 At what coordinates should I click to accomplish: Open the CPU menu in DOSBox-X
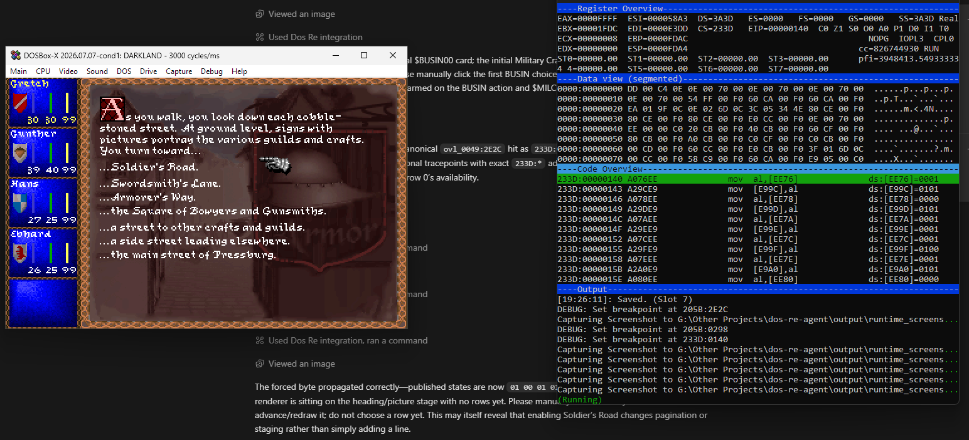point(43,71)
